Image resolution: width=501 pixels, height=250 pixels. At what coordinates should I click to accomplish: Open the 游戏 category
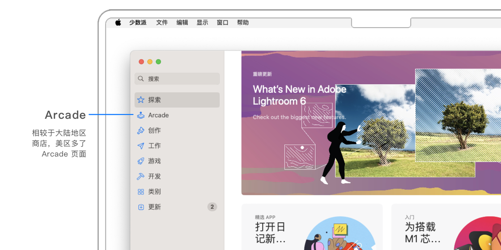coord(177,161)
